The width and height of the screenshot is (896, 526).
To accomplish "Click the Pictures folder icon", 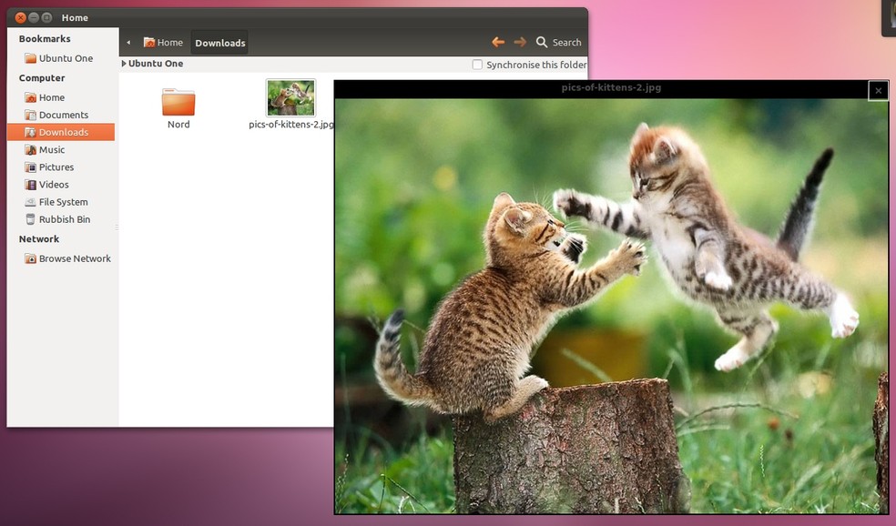I will (x=30, y=167).
